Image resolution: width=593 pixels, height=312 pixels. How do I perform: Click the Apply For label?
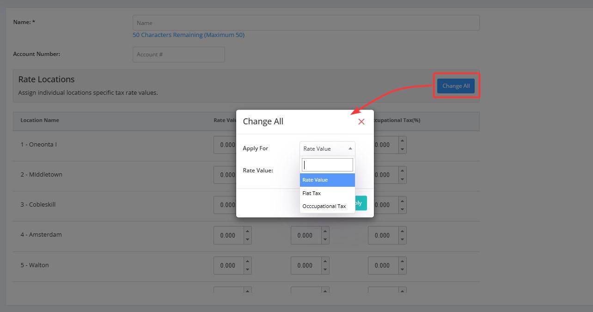click(255, 148)
